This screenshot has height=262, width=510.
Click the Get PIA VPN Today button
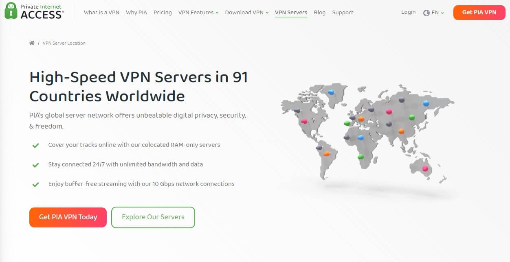point(68,217)
